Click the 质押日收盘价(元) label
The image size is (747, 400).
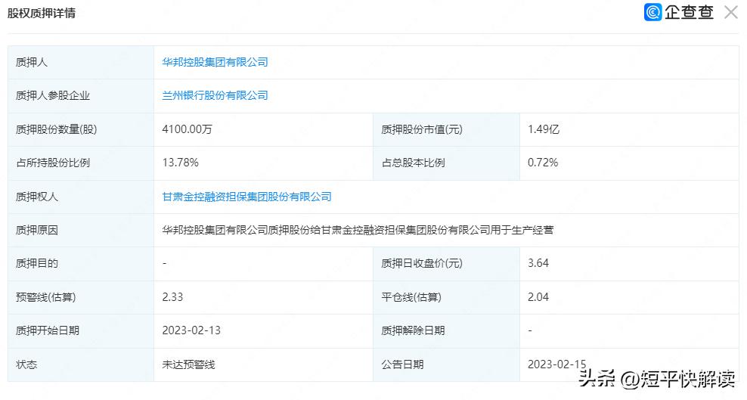tap(422, 263)
